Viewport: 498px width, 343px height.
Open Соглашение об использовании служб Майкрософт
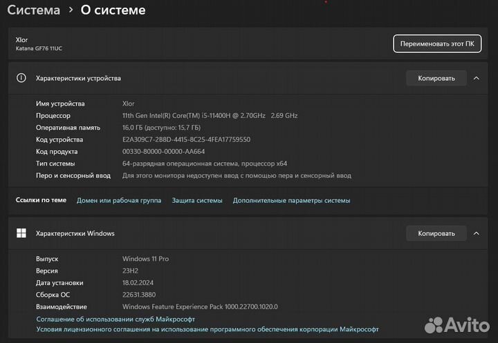(116, 319)
